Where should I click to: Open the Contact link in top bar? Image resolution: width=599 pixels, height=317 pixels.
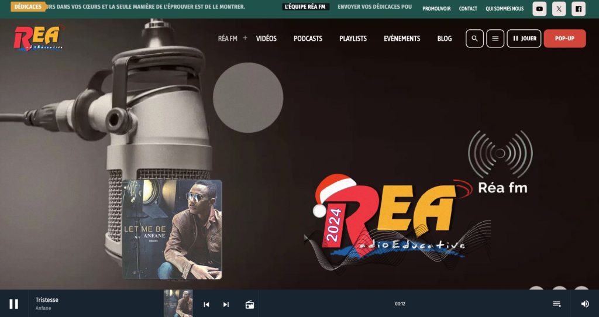point(468,9)
